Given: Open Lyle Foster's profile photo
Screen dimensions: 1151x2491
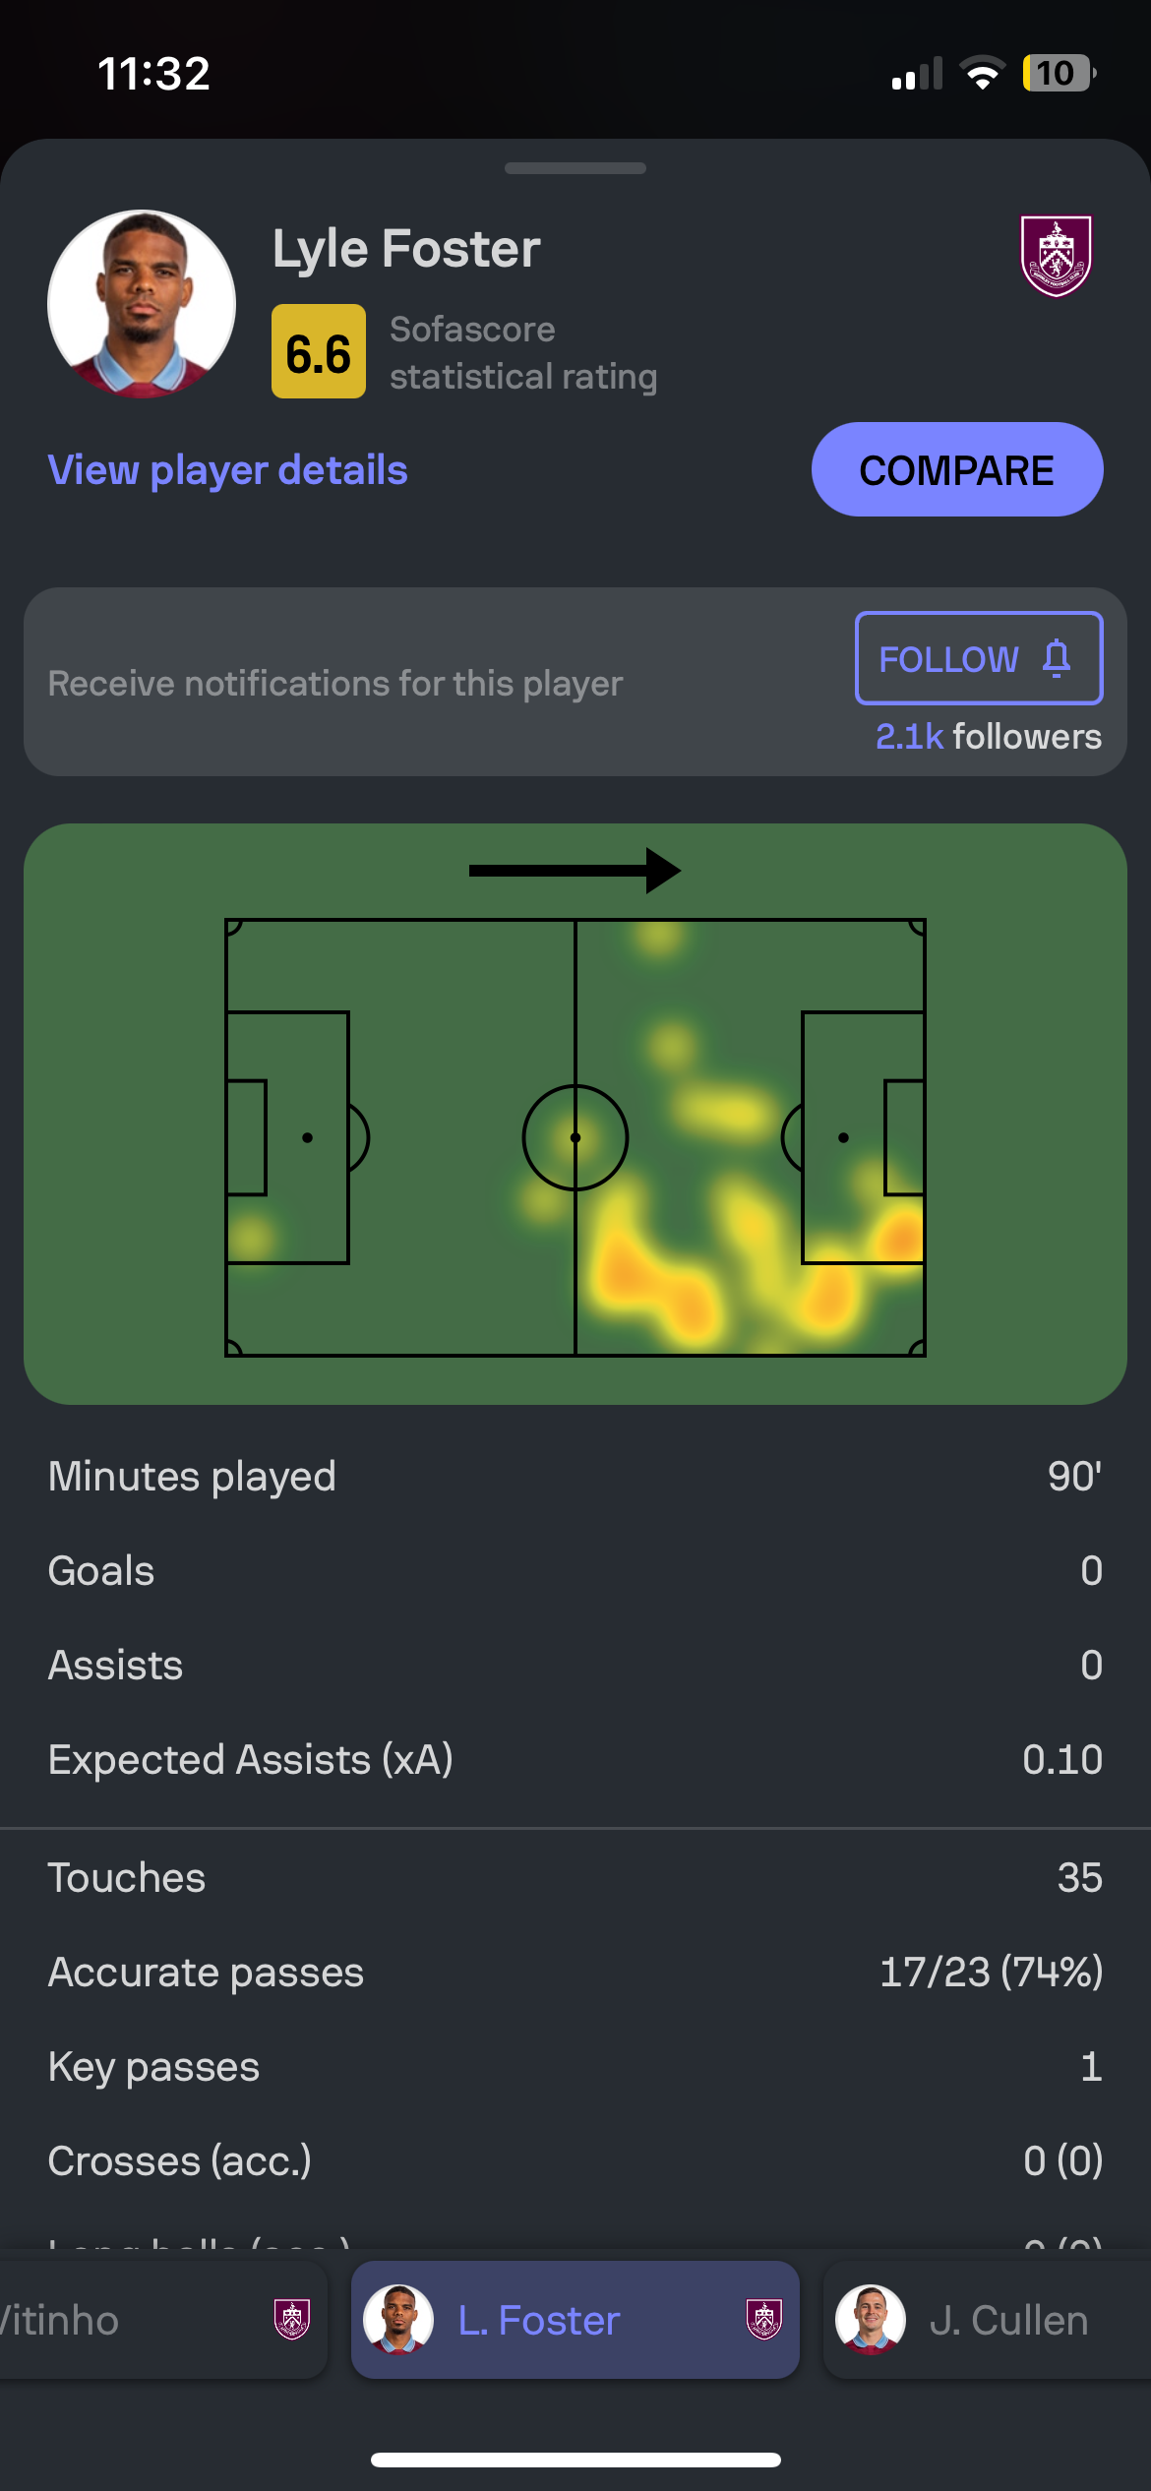Looking at the screenshot, I should [x=142, y=304].
